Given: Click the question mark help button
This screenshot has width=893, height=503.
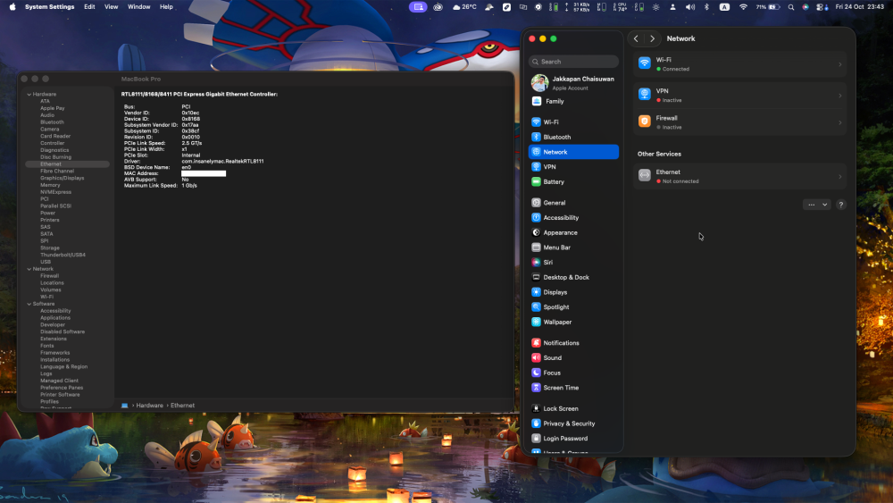Looking at the screenshot, I should click(840, 205).
